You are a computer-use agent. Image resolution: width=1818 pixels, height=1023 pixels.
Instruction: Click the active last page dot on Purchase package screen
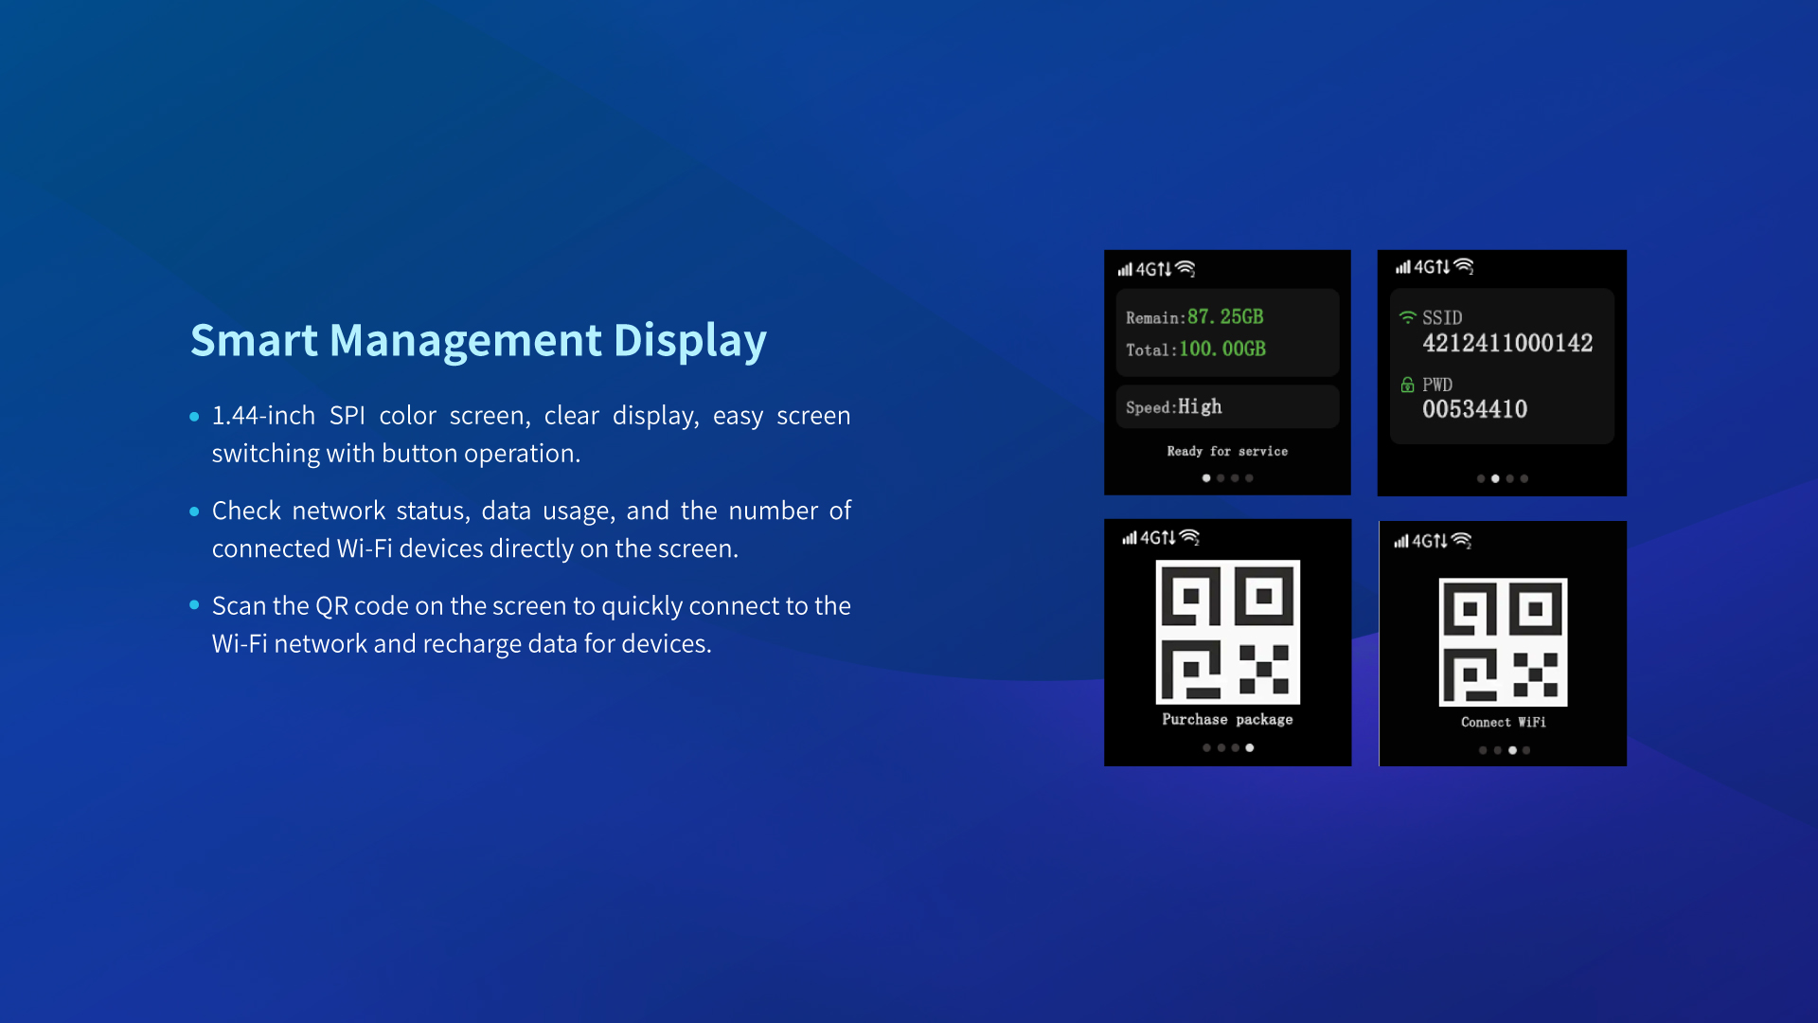coord(1250,748)
